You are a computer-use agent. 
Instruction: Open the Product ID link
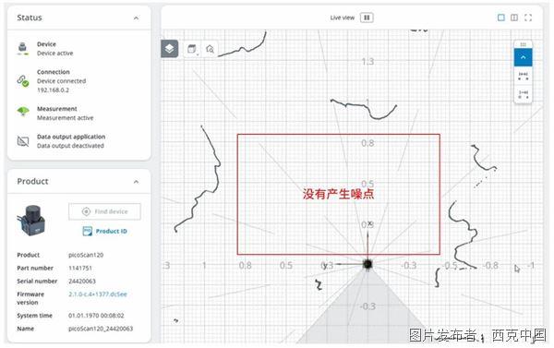(x=105, y=231)
